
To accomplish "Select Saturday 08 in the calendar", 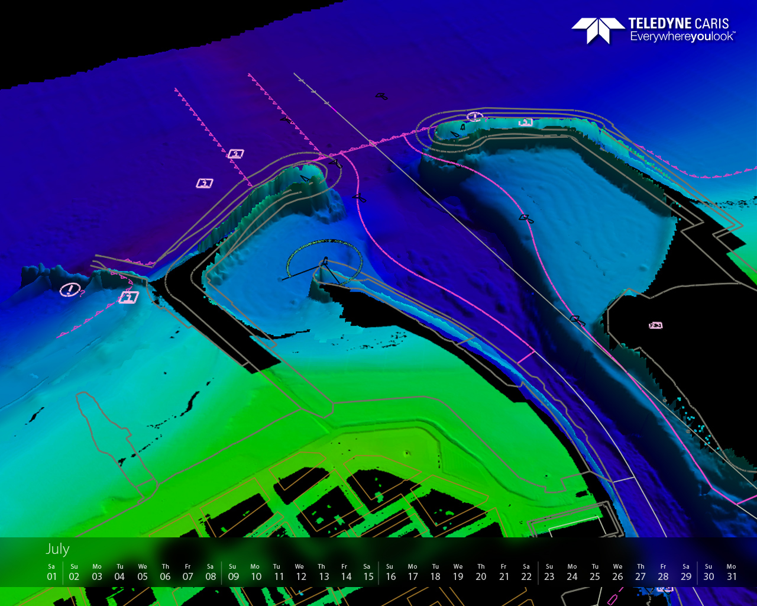I will tap(211, 572).
